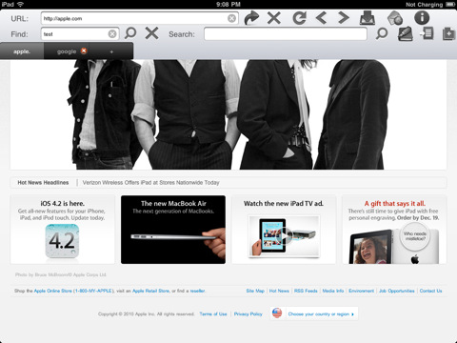Play the new iPad TV ad video
This screenshot has height=343, width=457.
tap(284, 236)
